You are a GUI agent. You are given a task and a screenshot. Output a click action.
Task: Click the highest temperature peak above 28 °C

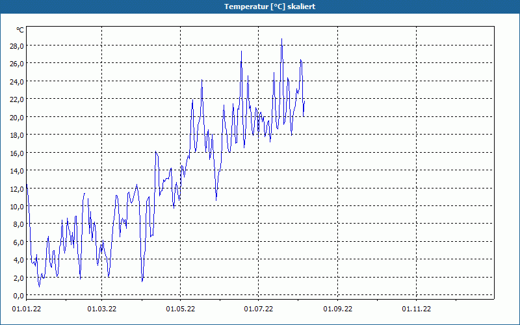click(x=281, y=39)
